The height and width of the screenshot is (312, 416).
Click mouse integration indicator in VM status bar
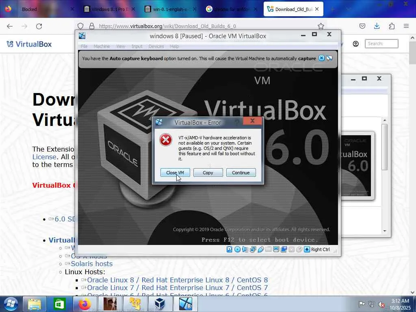[x=299, y=249]
